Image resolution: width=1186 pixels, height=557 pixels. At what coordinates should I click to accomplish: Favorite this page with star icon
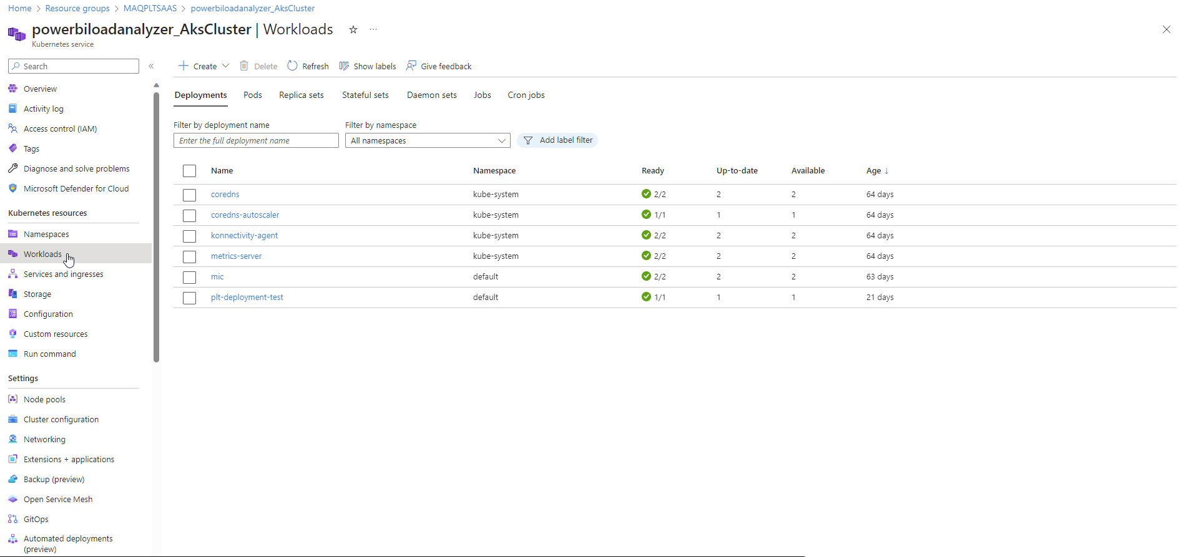353,30
